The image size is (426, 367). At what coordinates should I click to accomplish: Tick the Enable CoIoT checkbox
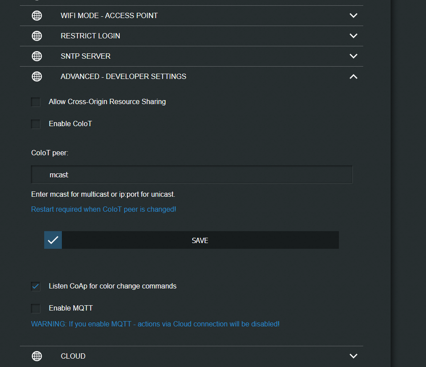coord(36,124)
